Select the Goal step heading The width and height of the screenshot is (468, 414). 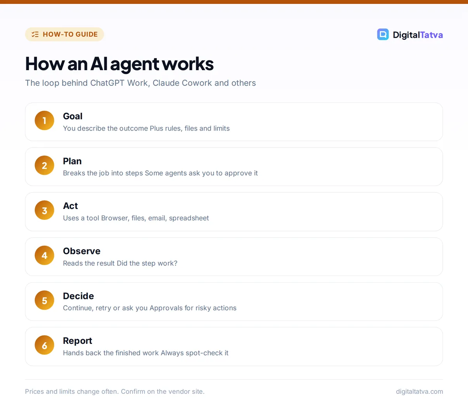click(73, 116)
